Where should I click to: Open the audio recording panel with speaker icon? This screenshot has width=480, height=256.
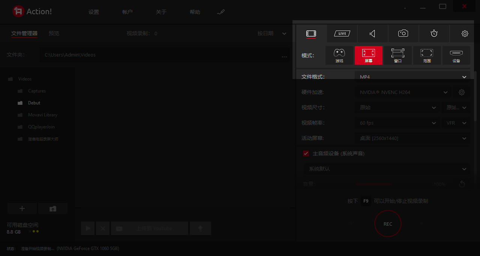coord(372,33)
